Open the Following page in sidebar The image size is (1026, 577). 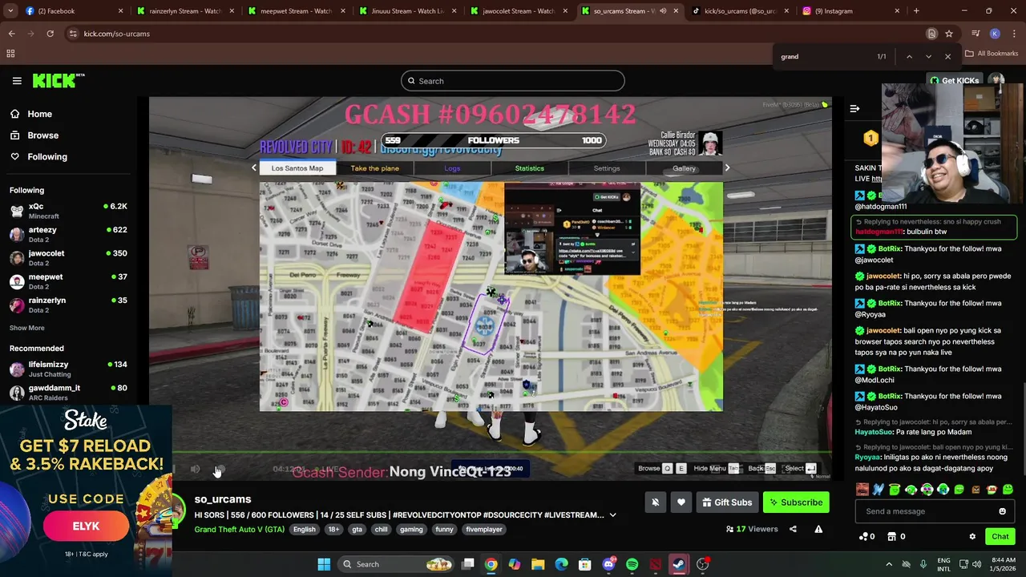coord(47,157)
